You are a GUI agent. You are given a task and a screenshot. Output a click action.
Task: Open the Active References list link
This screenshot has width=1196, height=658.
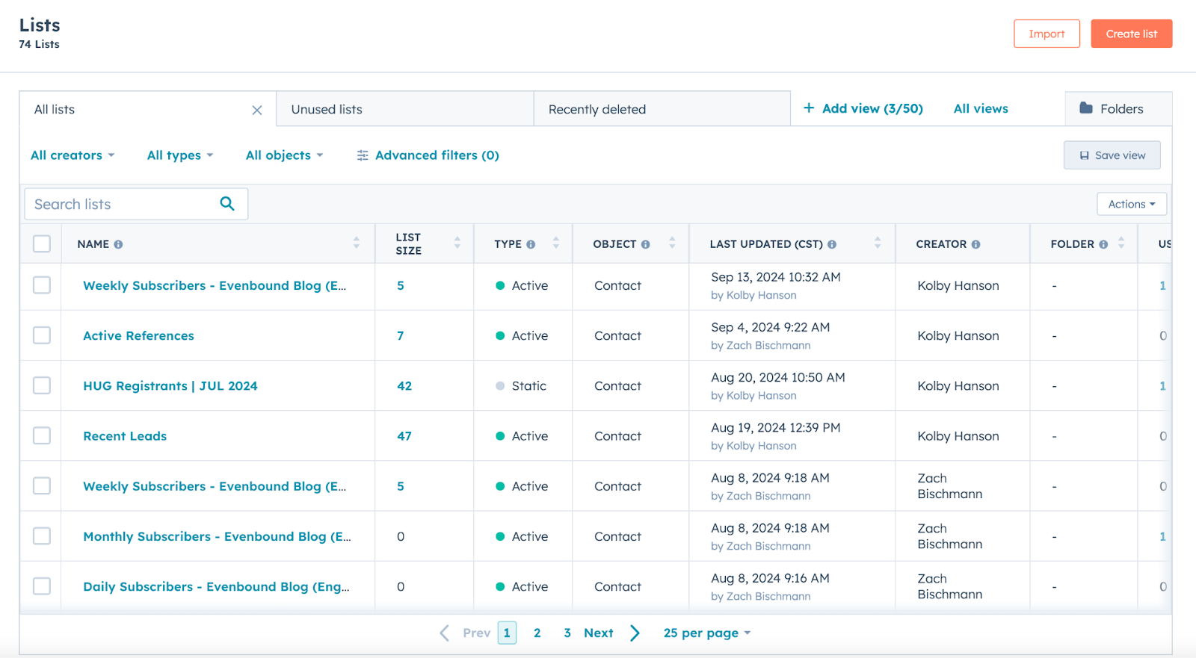click(138, 336)
